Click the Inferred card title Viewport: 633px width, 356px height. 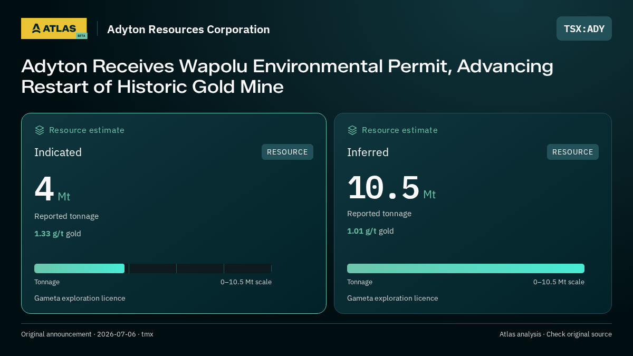(368, 152)
